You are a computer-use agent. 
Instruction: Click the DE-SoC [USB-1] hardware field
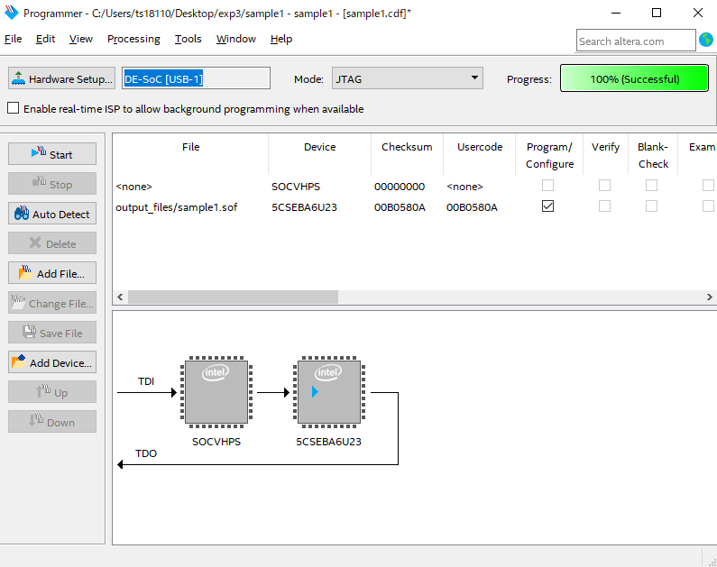[196, 78]
